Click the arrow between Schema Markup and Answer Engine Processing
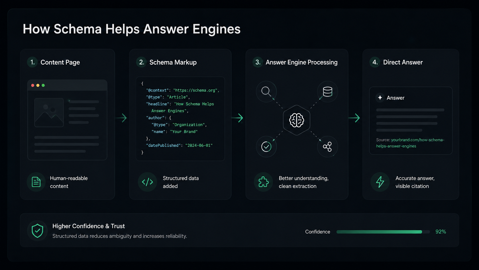The width and height of the screenshot is (479, 270). click(x=237, y=118)
